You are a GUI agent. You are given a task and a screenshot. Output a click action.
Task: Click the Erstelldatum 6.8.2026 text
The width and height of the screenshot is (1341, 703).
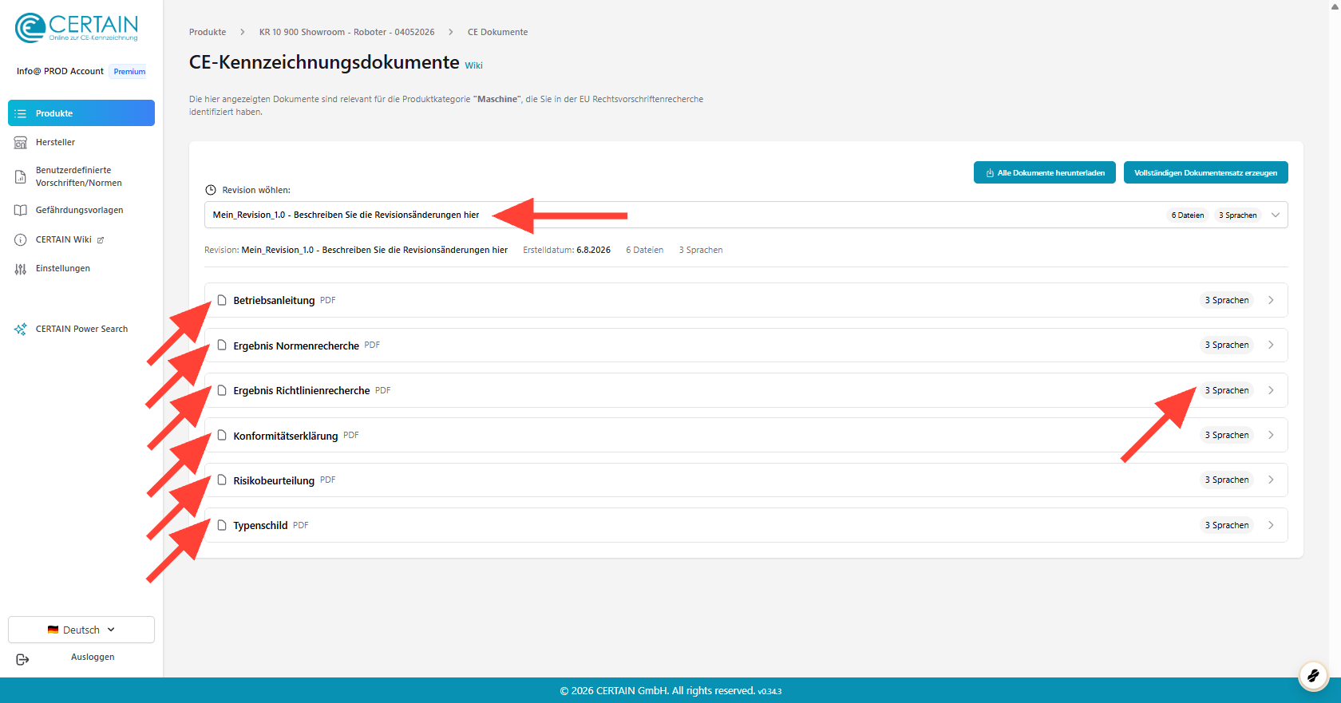(x=567, y=250)
